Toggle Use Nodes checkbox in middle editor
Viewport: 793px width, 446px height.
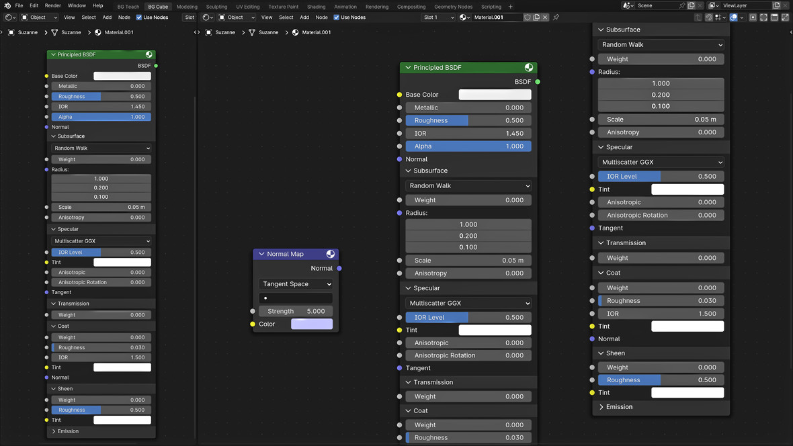pyautogui.click(x=337, y=17)
